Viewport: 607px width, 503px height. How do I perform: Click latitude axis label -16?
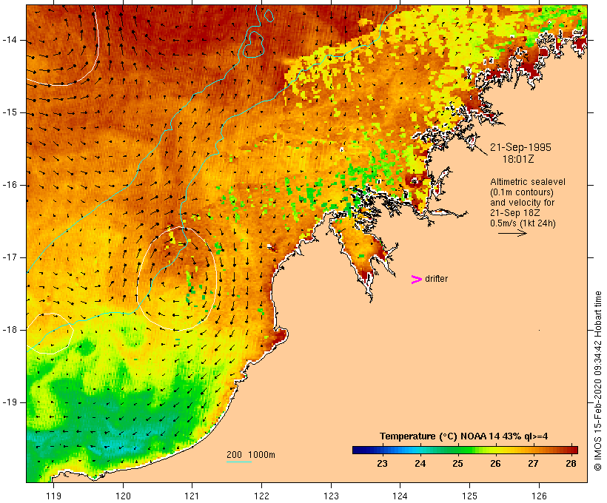click(x=10, y=185)
